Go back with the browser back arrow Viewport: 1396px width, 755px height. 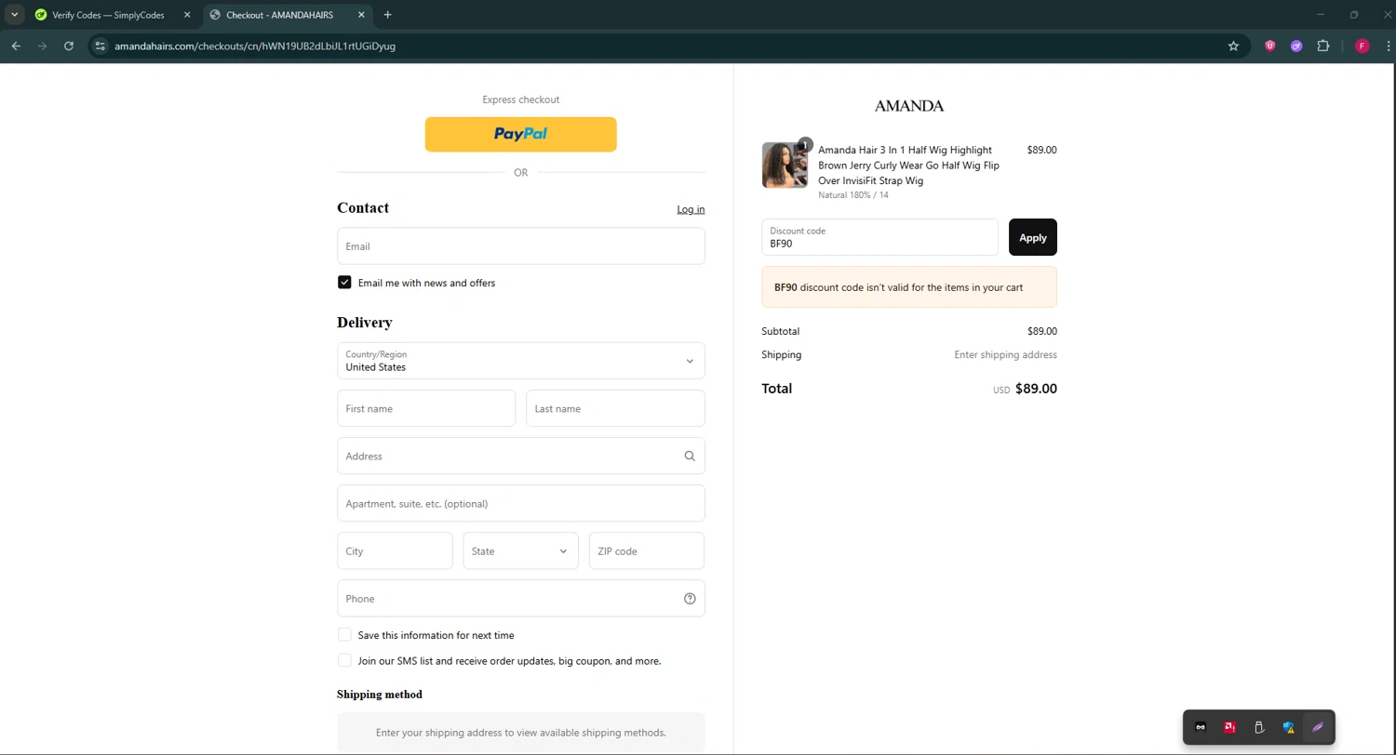(16, 46)
